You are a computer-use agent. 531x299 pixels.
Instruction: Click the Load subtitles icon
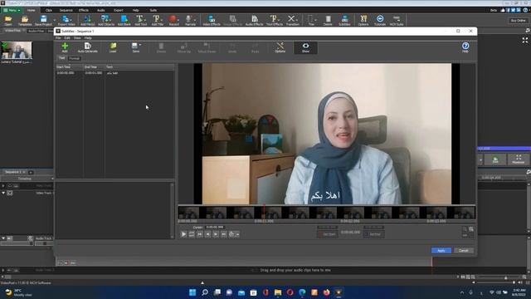coord(113,47)
